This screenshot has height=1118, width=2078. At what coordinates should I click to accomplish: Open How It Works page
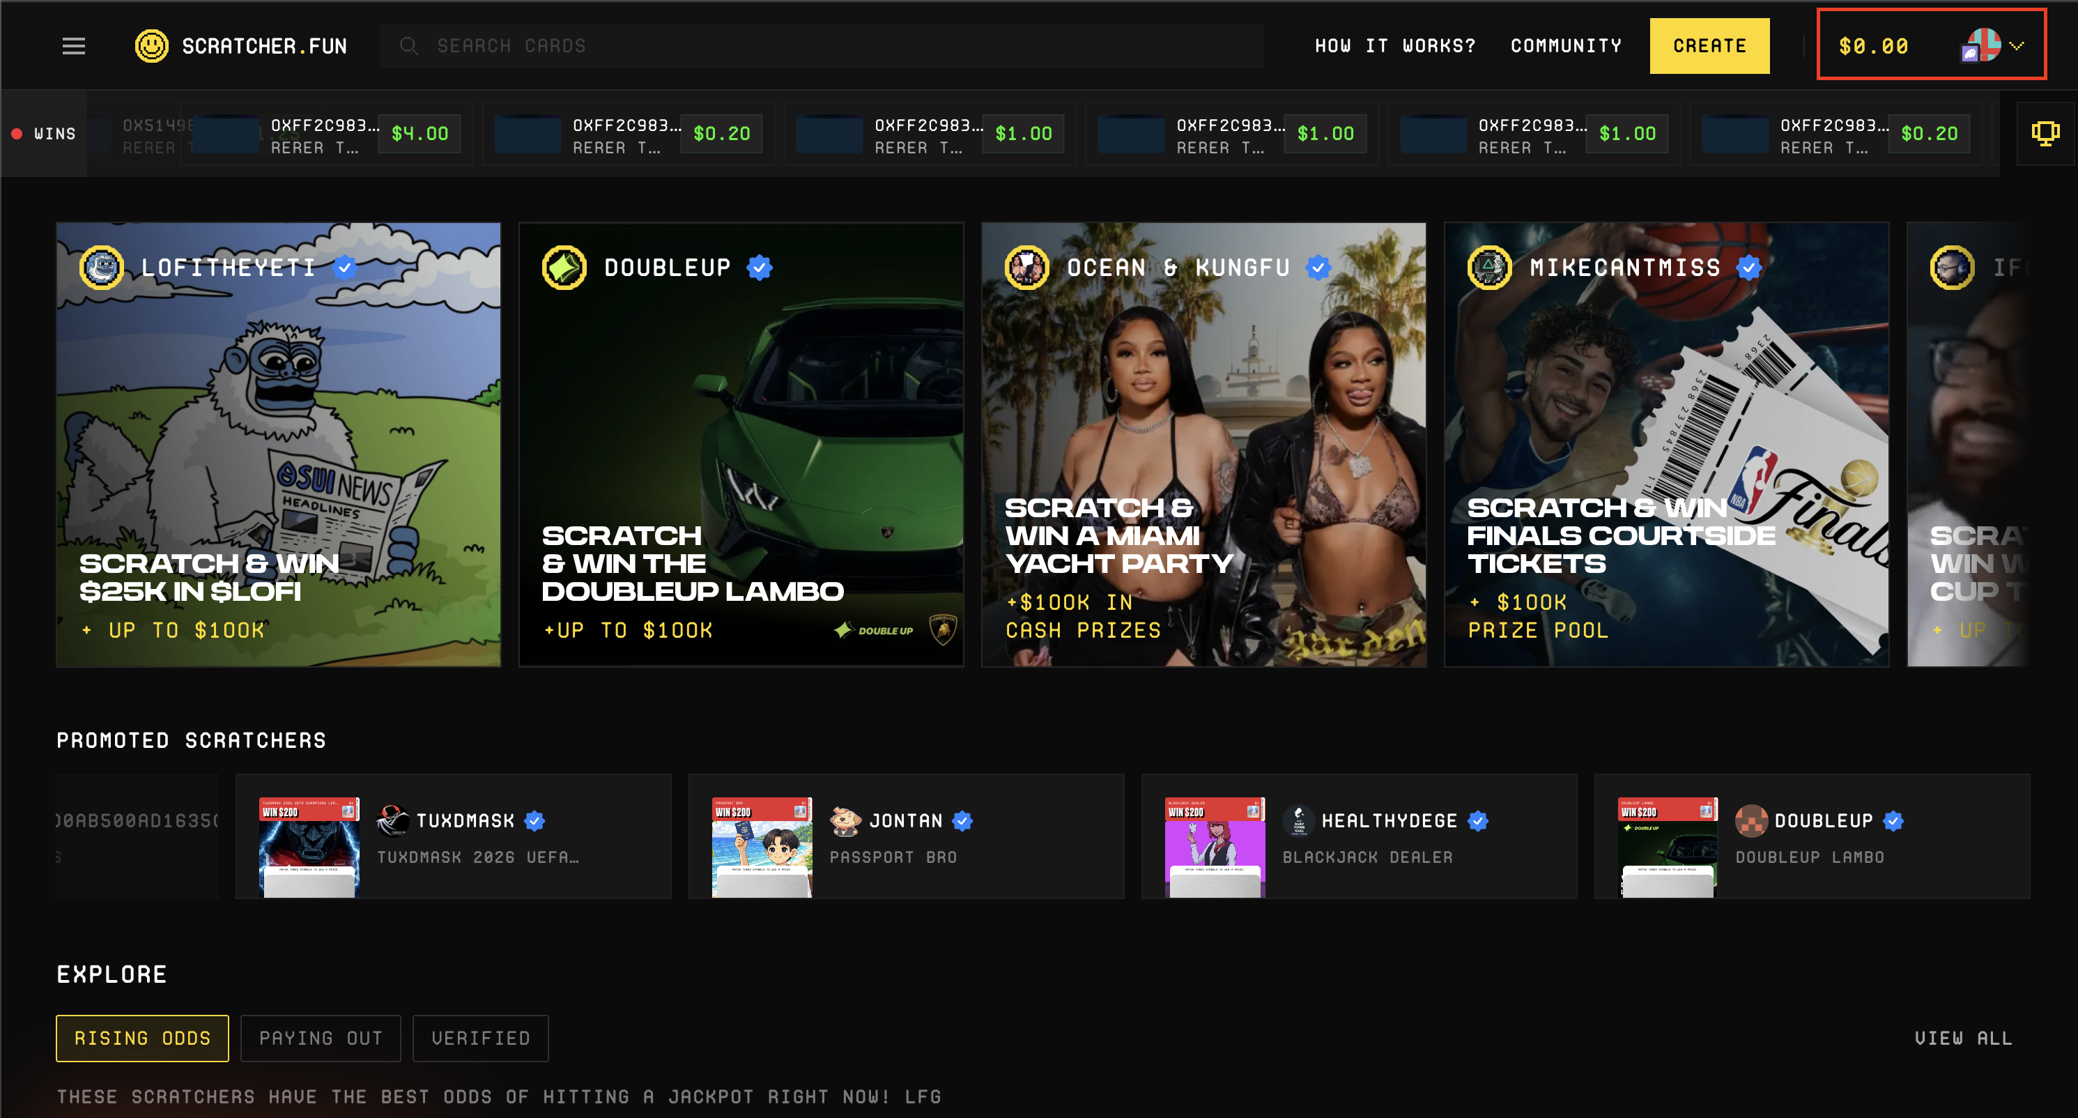point(1395,46)
